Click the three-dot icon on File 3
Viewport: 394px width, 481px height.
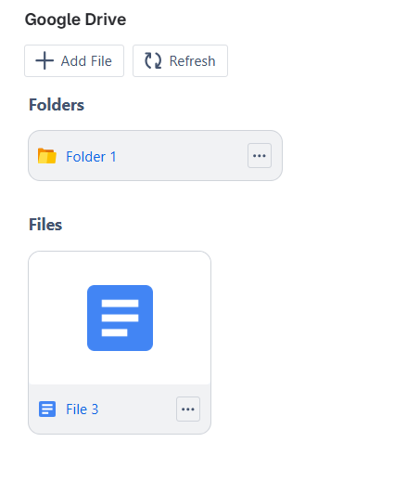coord(188,409)
